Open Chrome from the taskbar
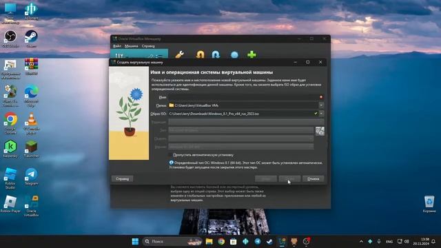Screen dimensions: 441x248 pyautogui.click(x=221, y=241)
